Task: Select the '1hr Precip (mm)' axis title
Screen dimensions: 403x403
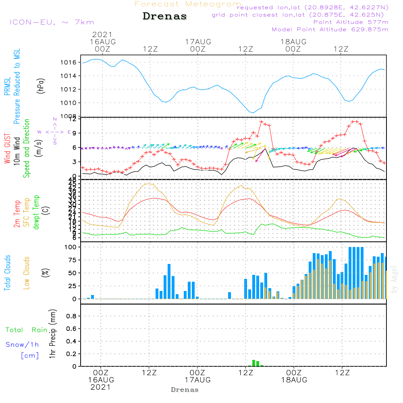Action: point(52,334)
